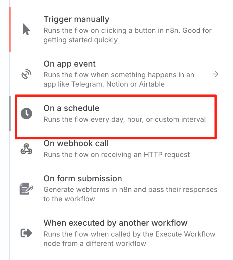Screen dimensions: 233x260
Task: Select When executed by another workflow title
Action: pyautogui.click(x=115, y=223)
